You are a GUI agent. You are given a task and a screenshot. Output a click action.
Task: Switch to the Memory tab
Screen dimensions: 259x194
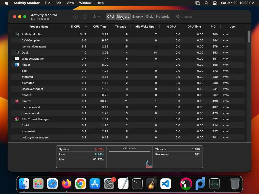pos(123,16)
